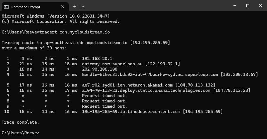Expand the new tab profiles dropdown chevron

(x=83, y=7)
